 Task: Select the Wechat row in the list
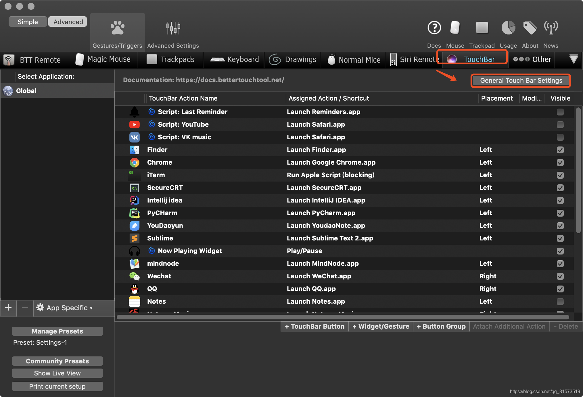(x=159, y=276)
